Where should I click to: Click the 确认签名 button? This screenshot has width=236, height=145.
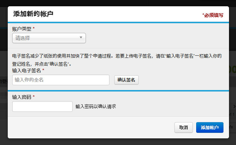pyautogui.click(x=126, y=80)
